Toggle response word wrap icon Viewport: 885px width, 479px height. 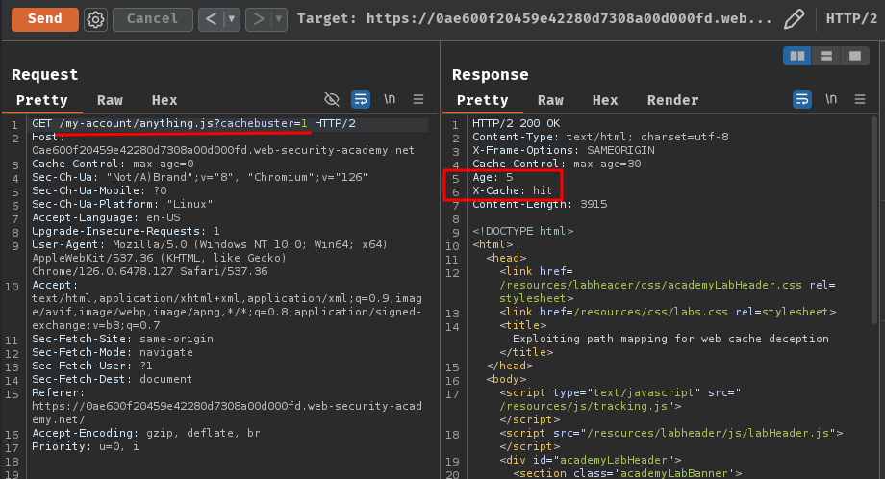click(802, 99)
